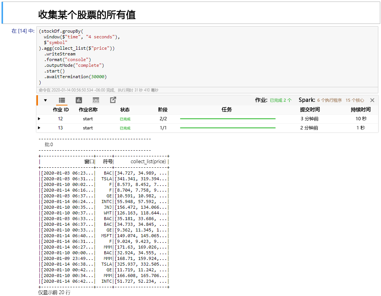Click the 1/1 stages value
Image resolution: width=381 pixels, height=296 pixels.
163,128
